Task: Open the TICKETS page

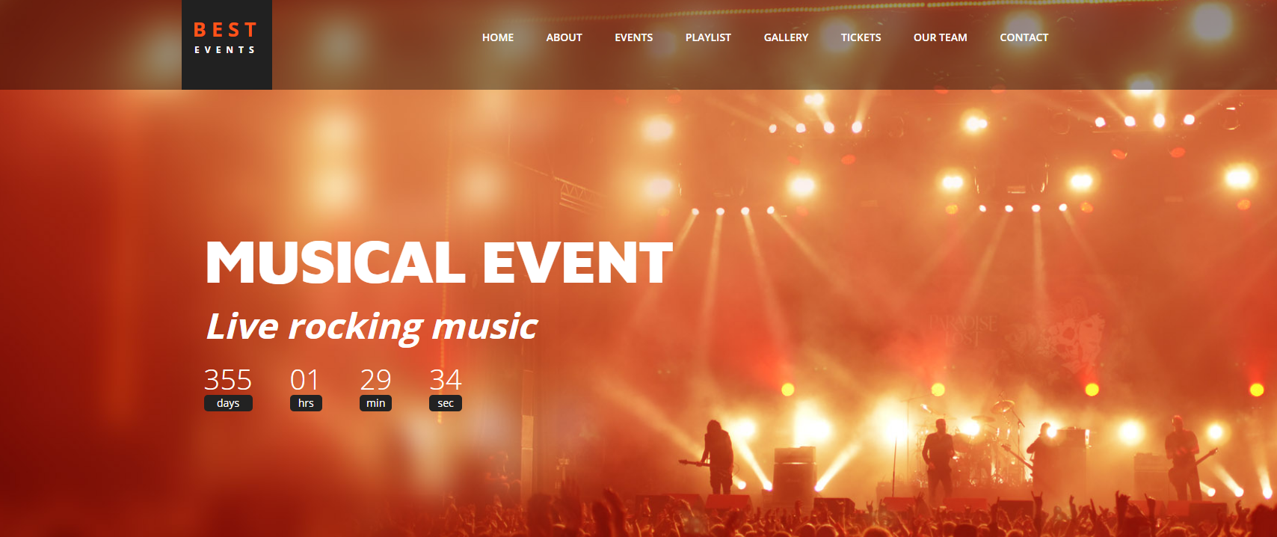Action: coord(861,37)
